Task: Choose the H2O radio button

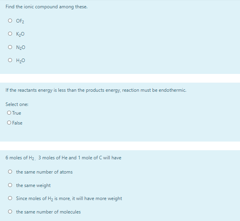Action: click(x=10, y=60)
